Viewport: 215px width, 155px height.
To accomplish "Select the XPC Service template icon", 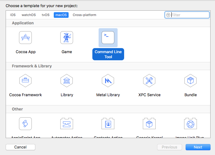I will [149, 80].
